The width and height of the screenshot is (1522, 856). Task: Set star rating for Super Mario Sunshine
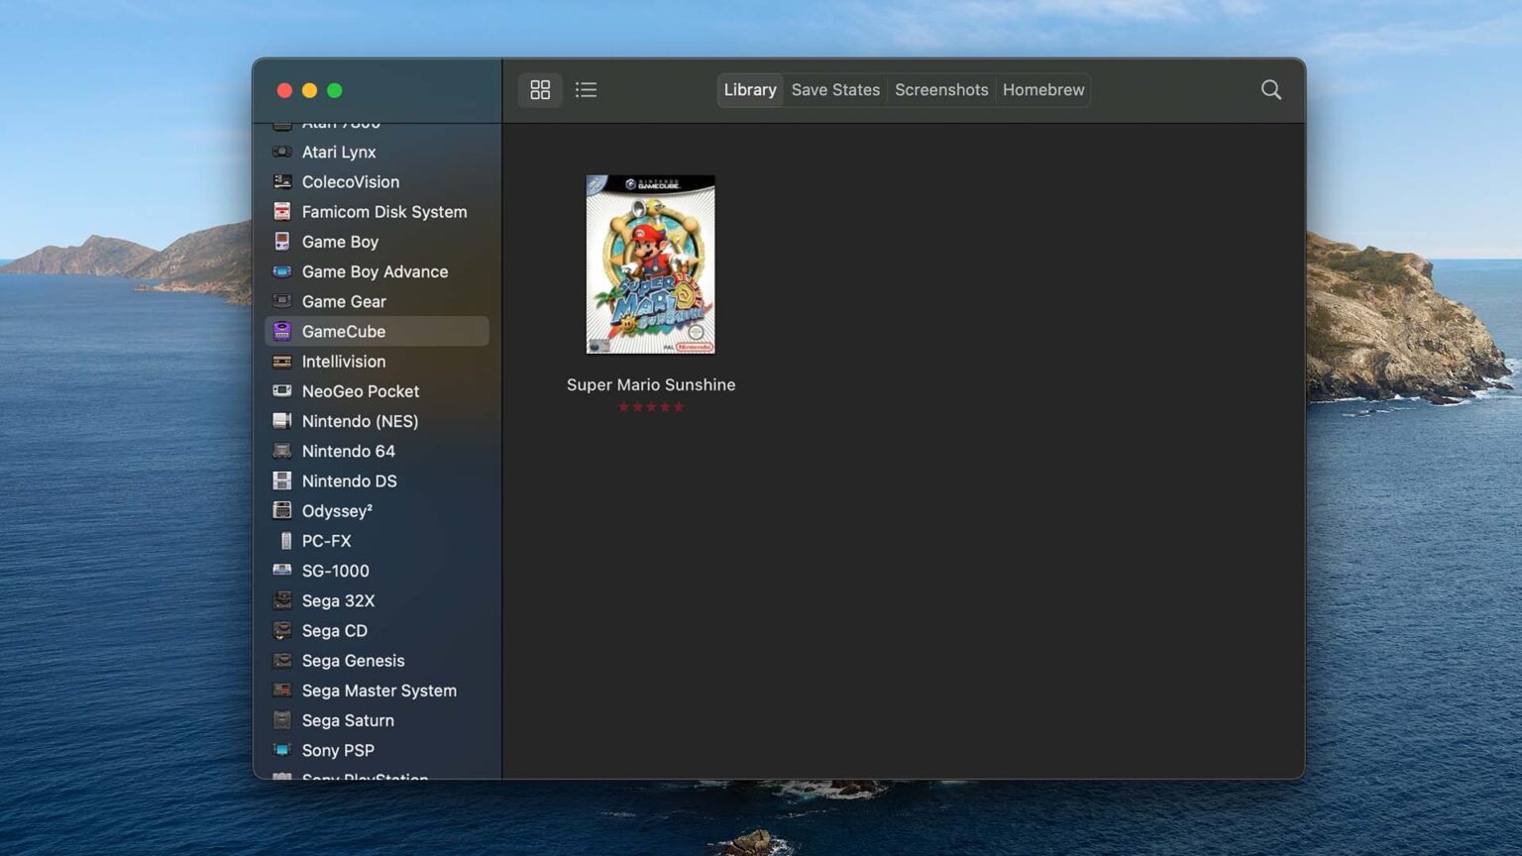[x=651, y=407]
